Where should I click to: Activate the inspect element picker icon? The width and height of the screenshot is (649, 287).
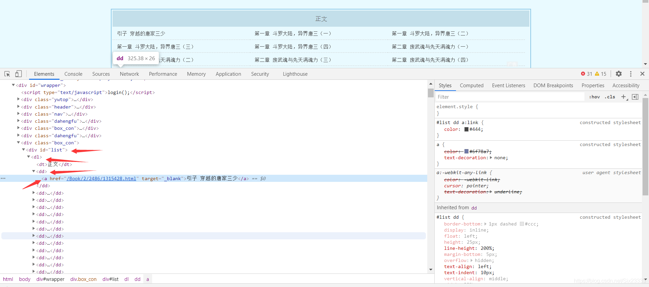(x=7, y=74)
